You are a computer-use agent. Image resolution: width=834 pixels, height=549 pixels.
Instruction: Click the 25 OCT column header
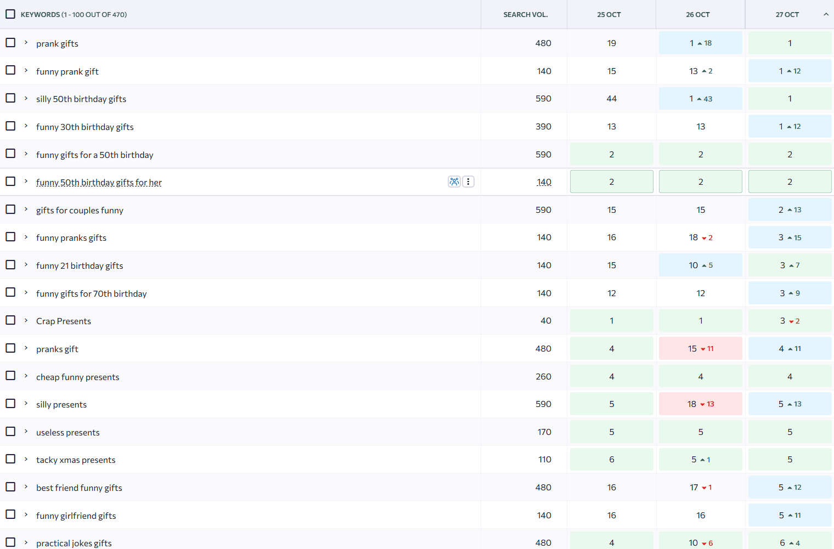609,15
